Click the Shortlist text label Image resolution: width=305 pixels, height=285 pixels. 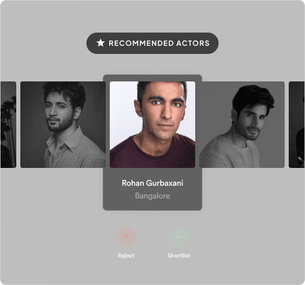click(x=179, y=255)
